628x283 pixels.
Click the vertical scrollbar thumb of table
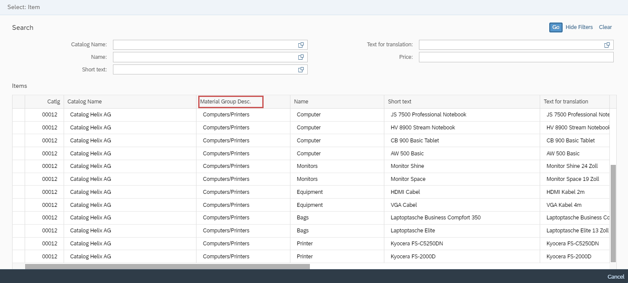point(613,213)
